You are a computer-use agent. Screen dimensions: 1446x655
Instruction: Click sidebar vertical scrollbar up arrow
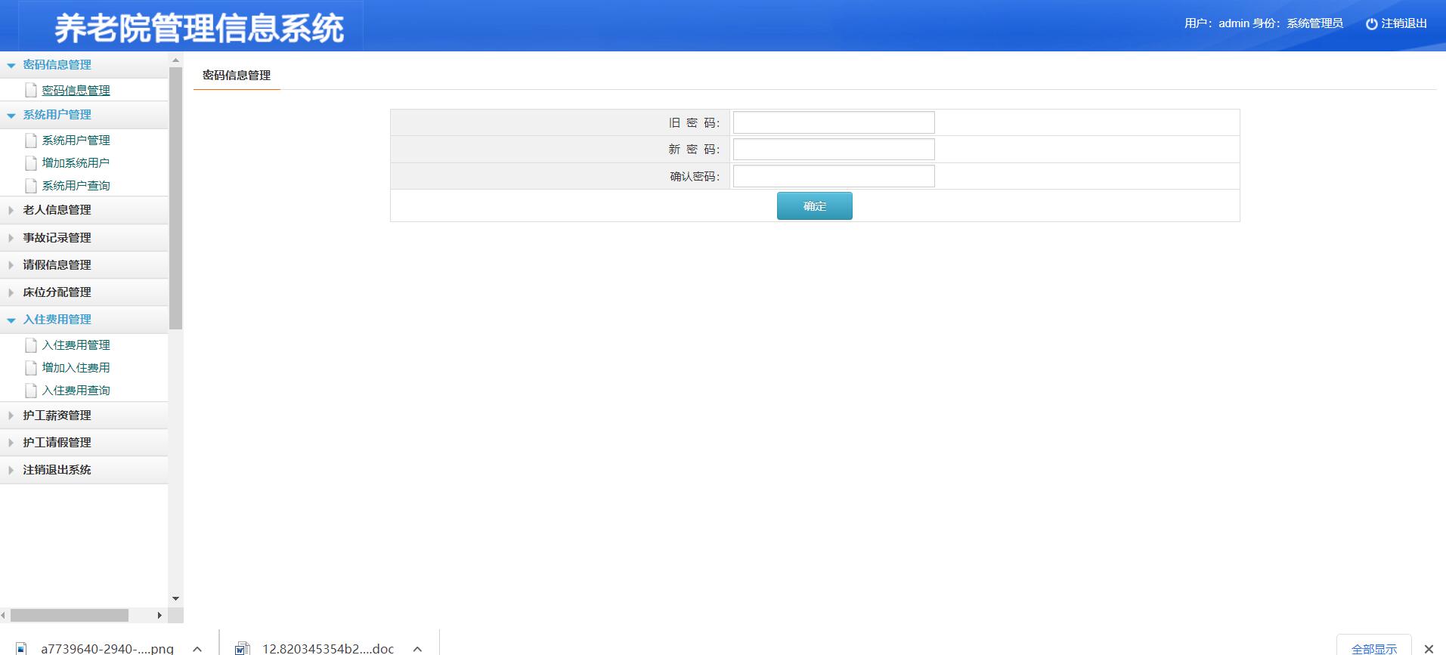[175, 60]
